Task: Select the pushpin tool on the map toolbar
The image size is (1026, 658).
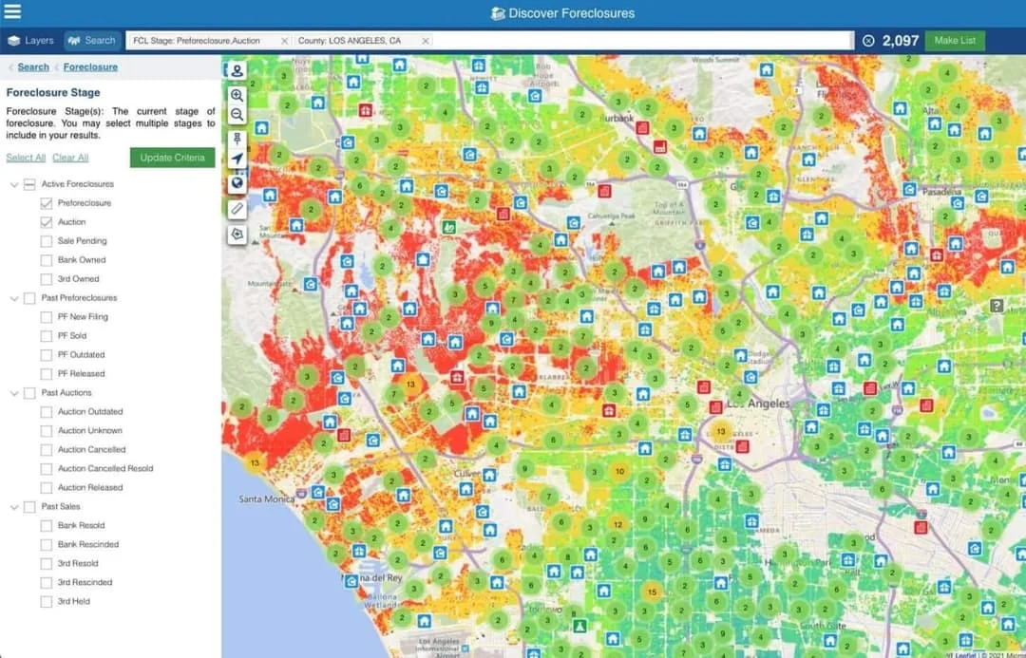Action: coord(237,141)
